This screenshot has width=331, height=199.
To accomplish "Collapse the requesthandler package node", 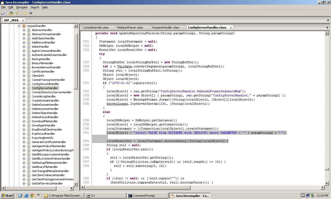I will pos(19,26).
